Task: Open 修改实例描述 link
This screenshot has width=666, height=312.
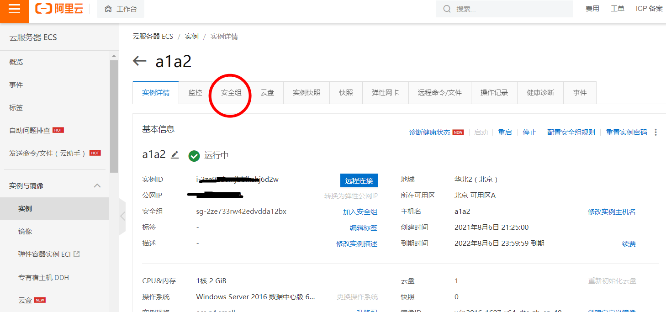Action: tap(357, 244)
